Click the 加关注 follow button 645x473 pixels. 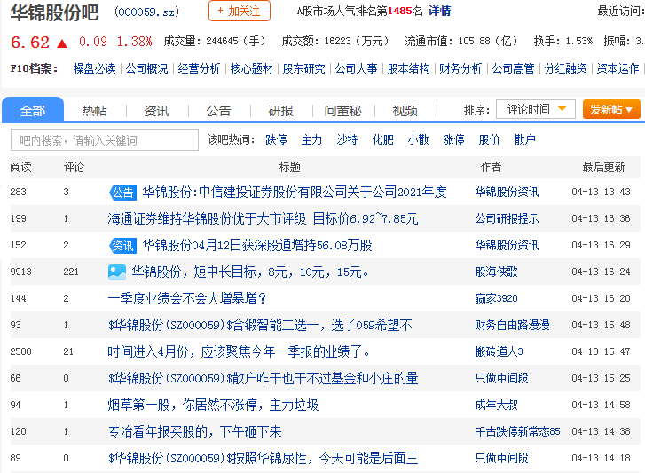click(240, 12)
